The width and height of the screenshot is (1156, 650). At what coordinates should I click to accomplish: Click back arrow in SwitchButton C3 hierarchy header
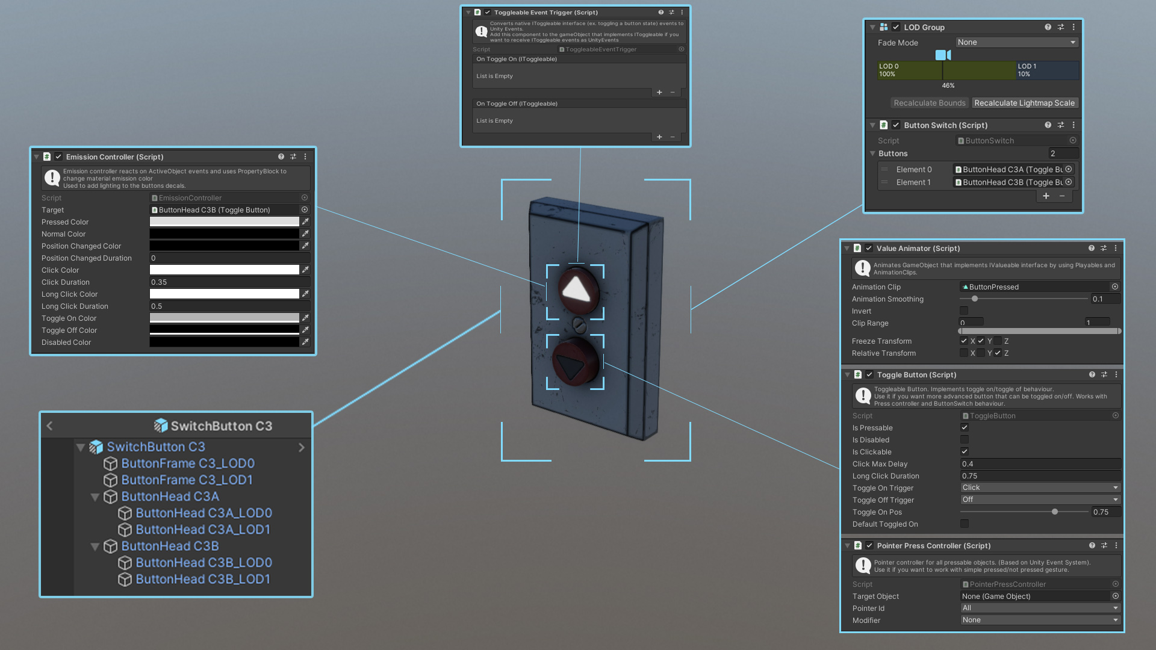click(x=50, y=426)
